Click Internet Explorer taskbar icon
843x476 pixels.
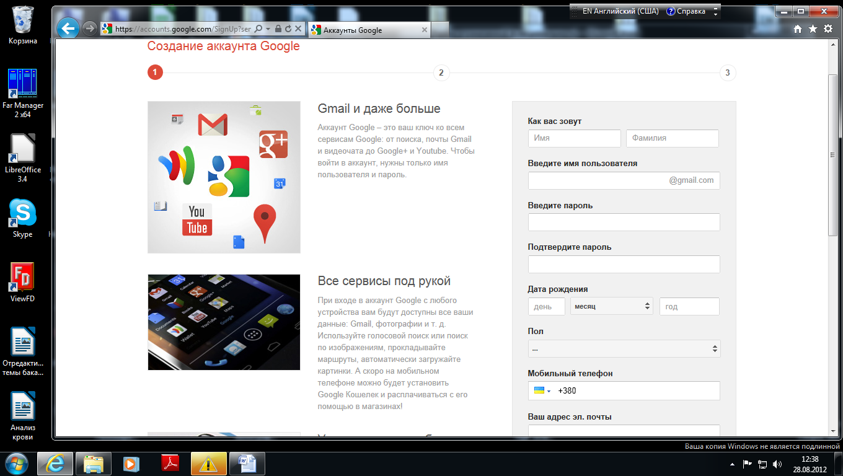click(x=55, y=463)
